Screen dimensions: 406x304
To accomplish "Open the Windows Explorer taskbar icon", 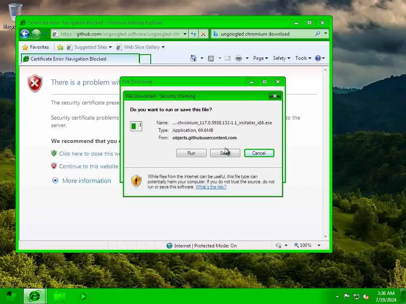I will (x=59, y=296).
